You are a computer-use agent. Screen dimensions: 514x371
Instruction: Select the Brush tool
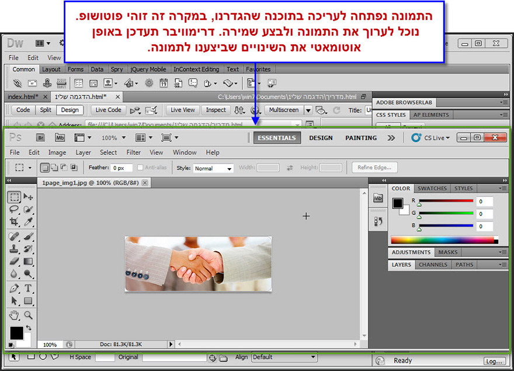click(x=28, y=236)
